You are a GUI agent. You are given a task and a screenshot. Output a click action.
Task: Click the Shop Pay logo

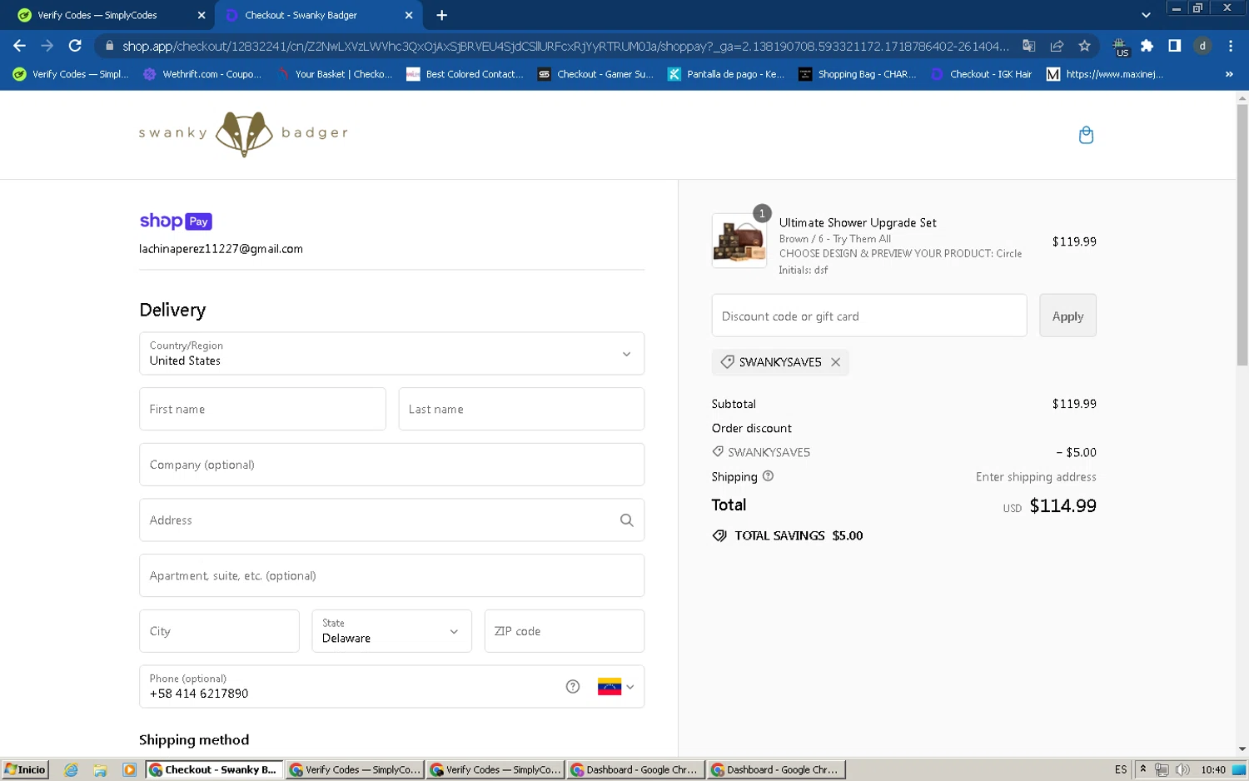click(176, 221)
